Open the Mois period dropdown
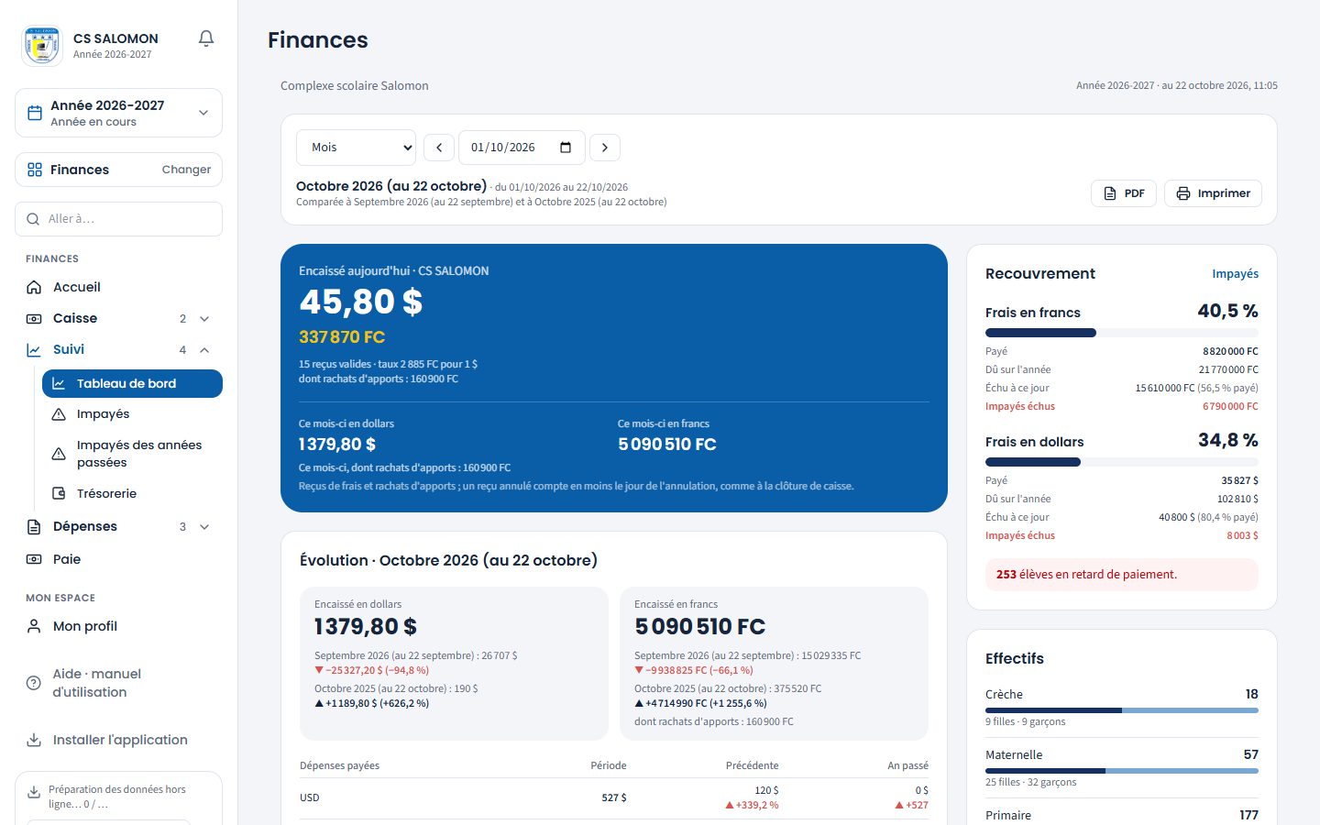 click(356, 148)
